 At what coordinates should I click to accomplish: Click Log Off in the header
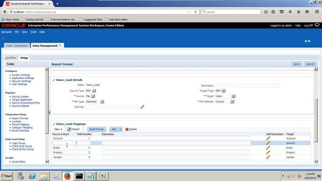pos(308,26)
